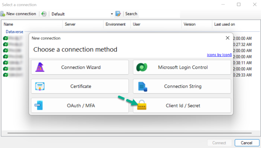The height and width of the screenshot is (148, 261).
Task: Click the New connection toolbar button
Action: click(x=18, y=14)
